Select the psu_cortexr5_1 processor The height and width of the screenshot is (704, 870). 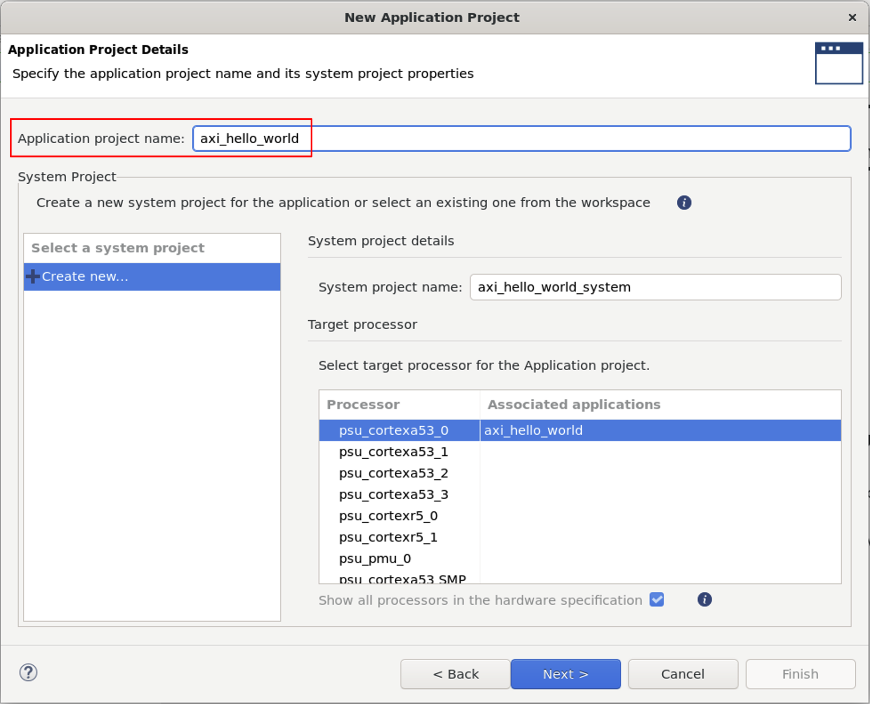click(x=388, y=537)
